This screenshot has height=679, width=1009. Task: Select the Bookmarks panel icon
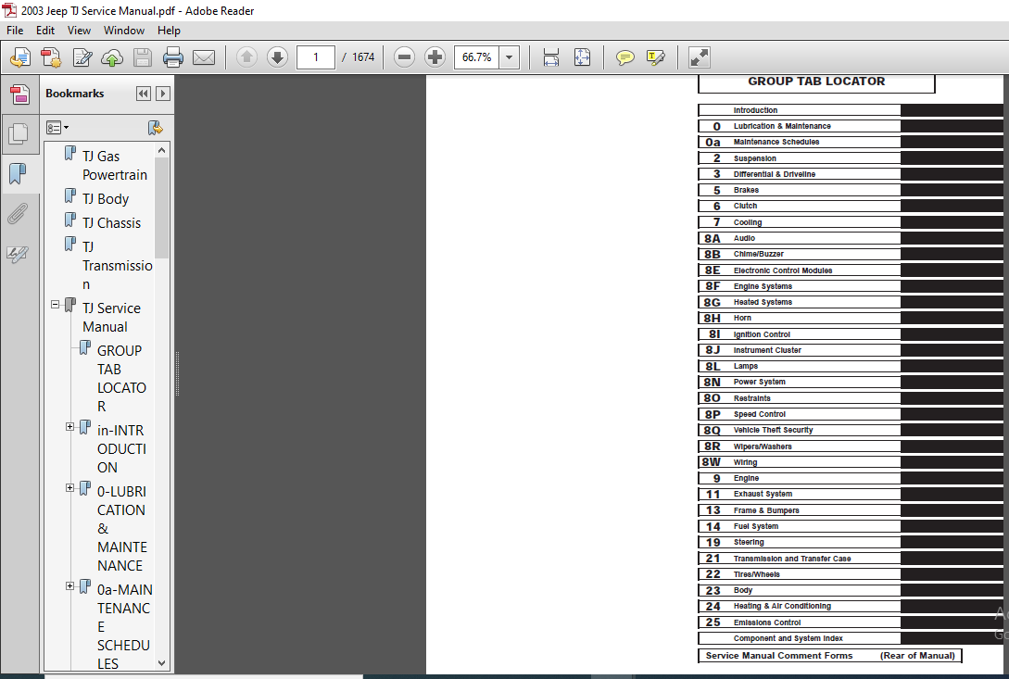18,173
